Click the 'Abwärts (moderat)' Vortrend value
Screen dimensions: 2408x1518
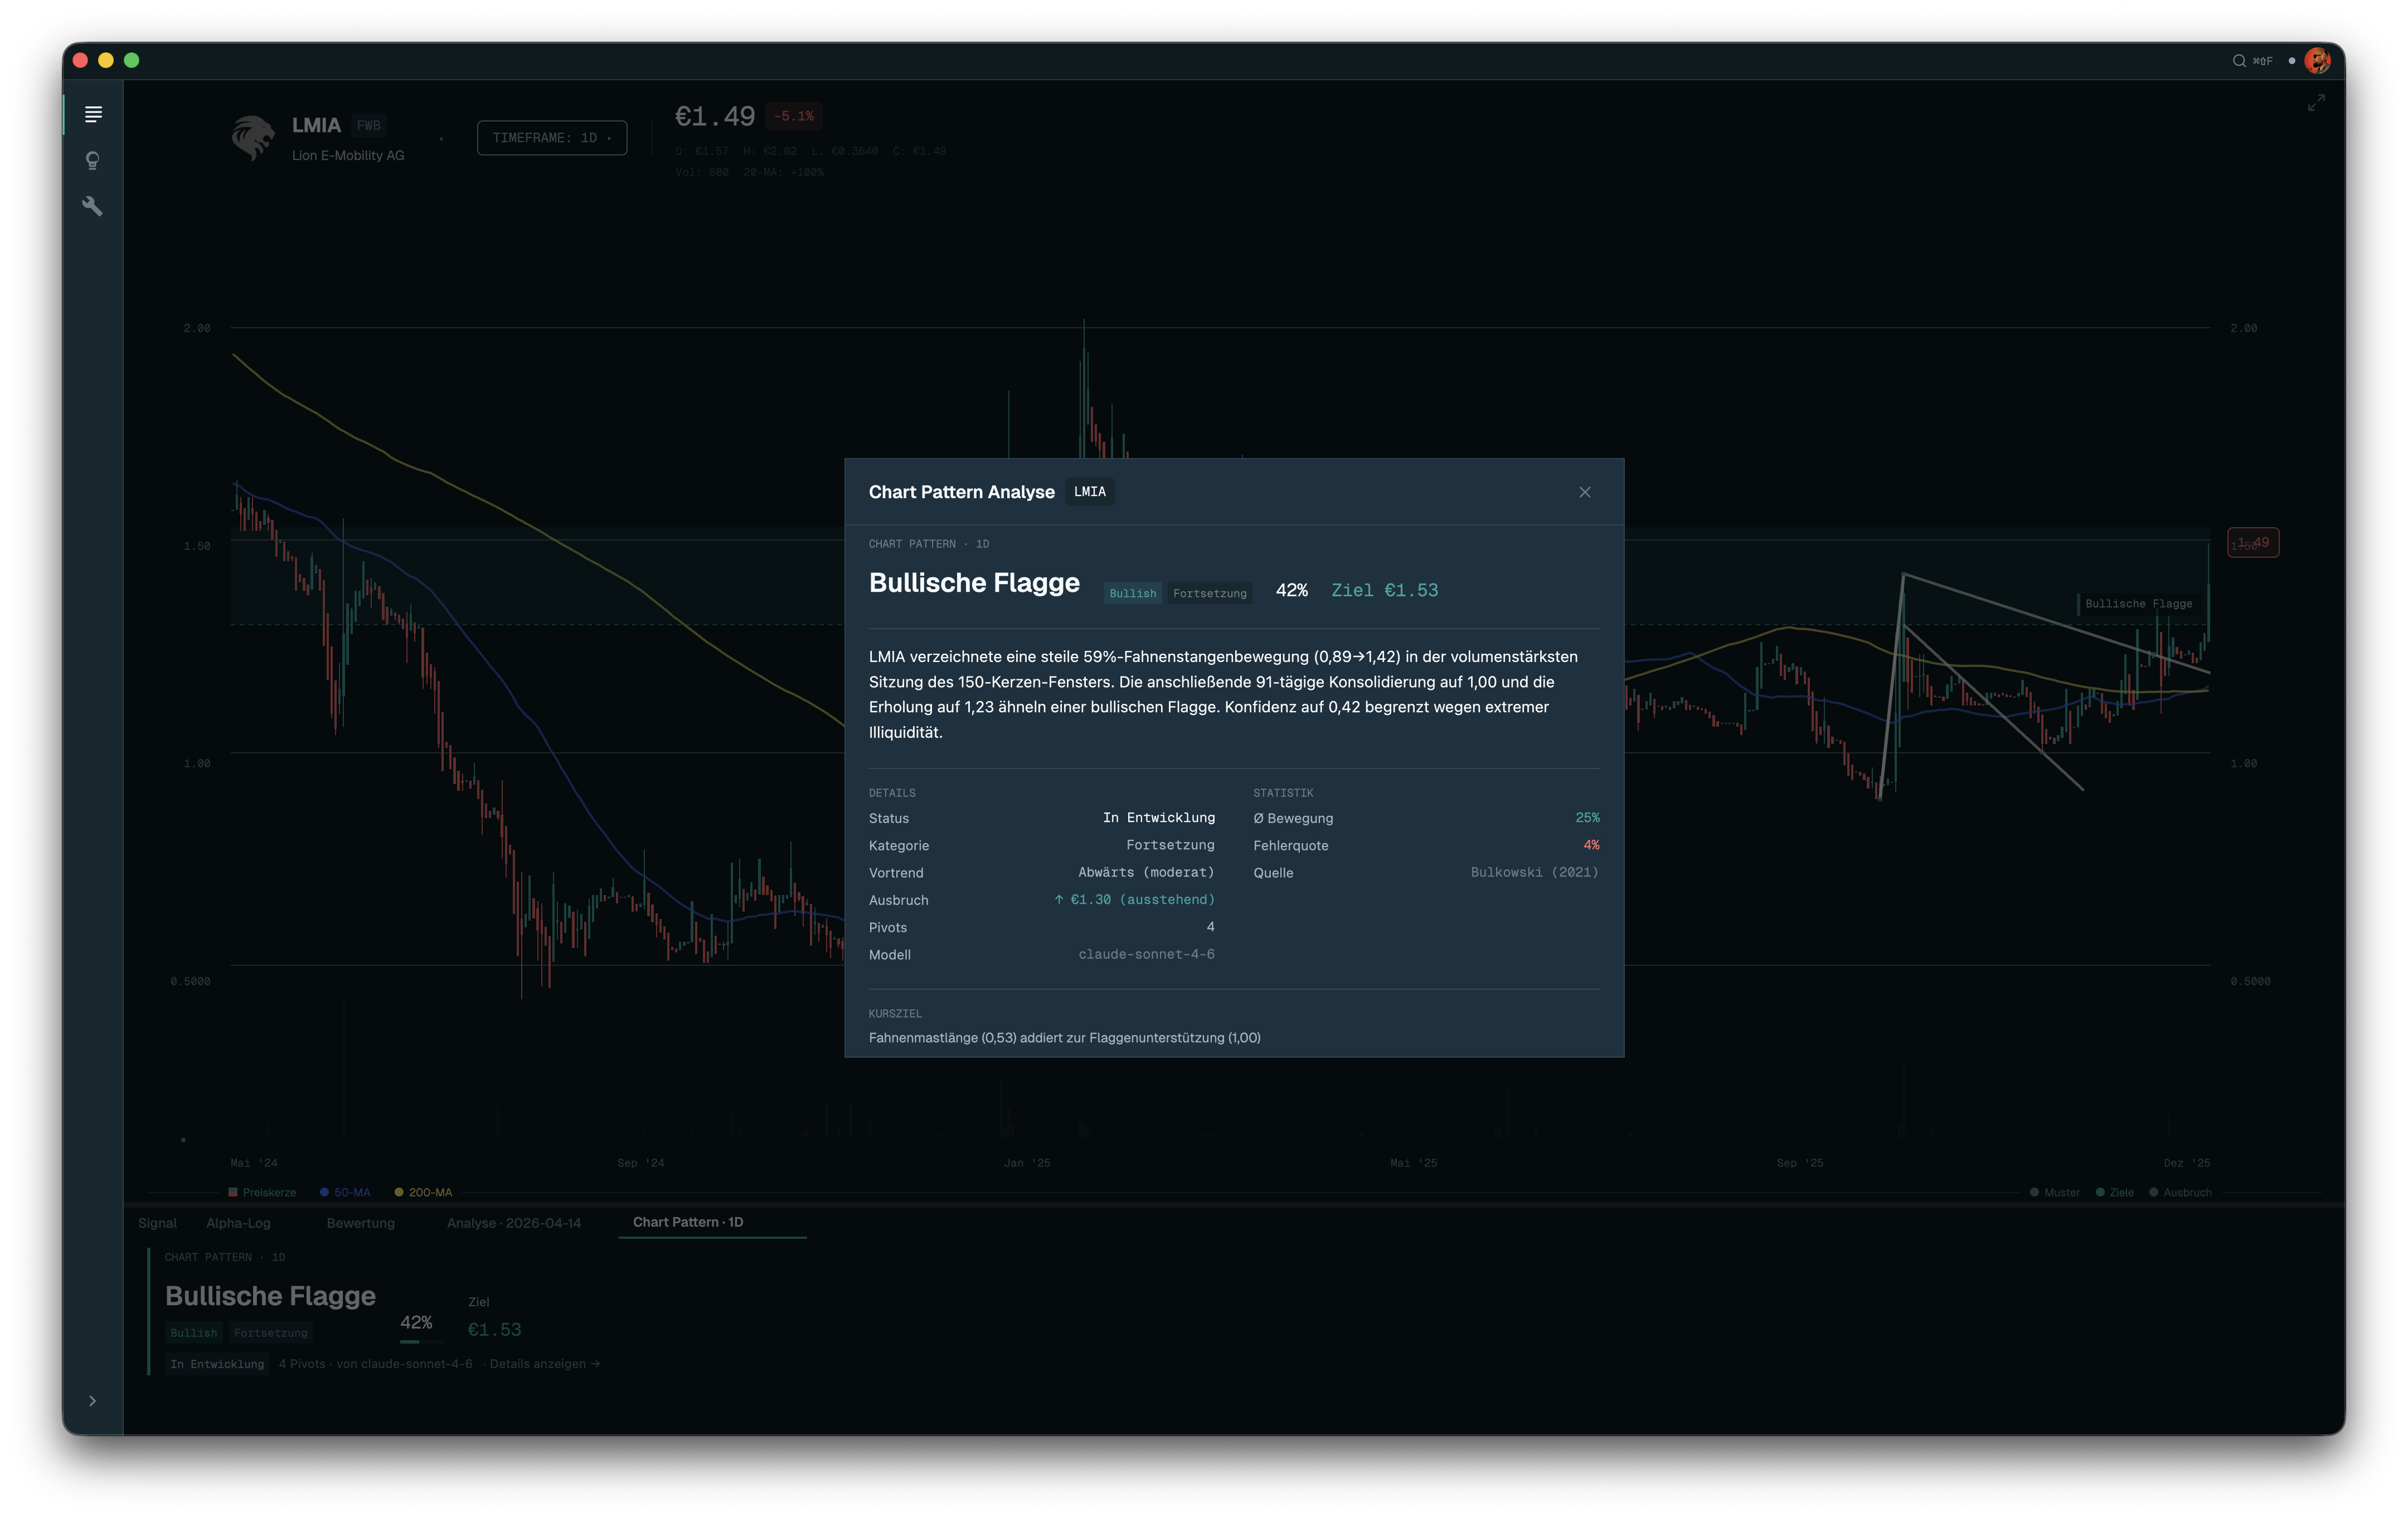tap(1146, 873)
